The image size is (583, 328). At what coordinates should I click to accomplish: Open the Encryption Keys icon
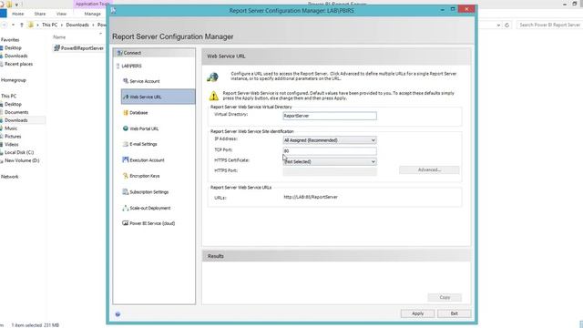pyautogui.click(x=126, y=176)
